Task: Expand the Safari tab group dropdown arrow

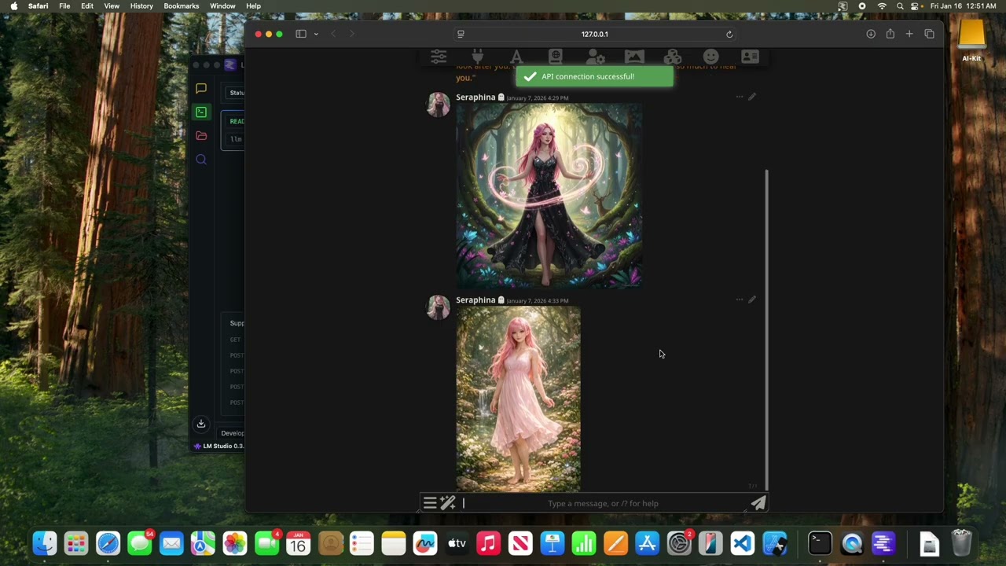Action: pyautogui.click(x=316, y=34)
